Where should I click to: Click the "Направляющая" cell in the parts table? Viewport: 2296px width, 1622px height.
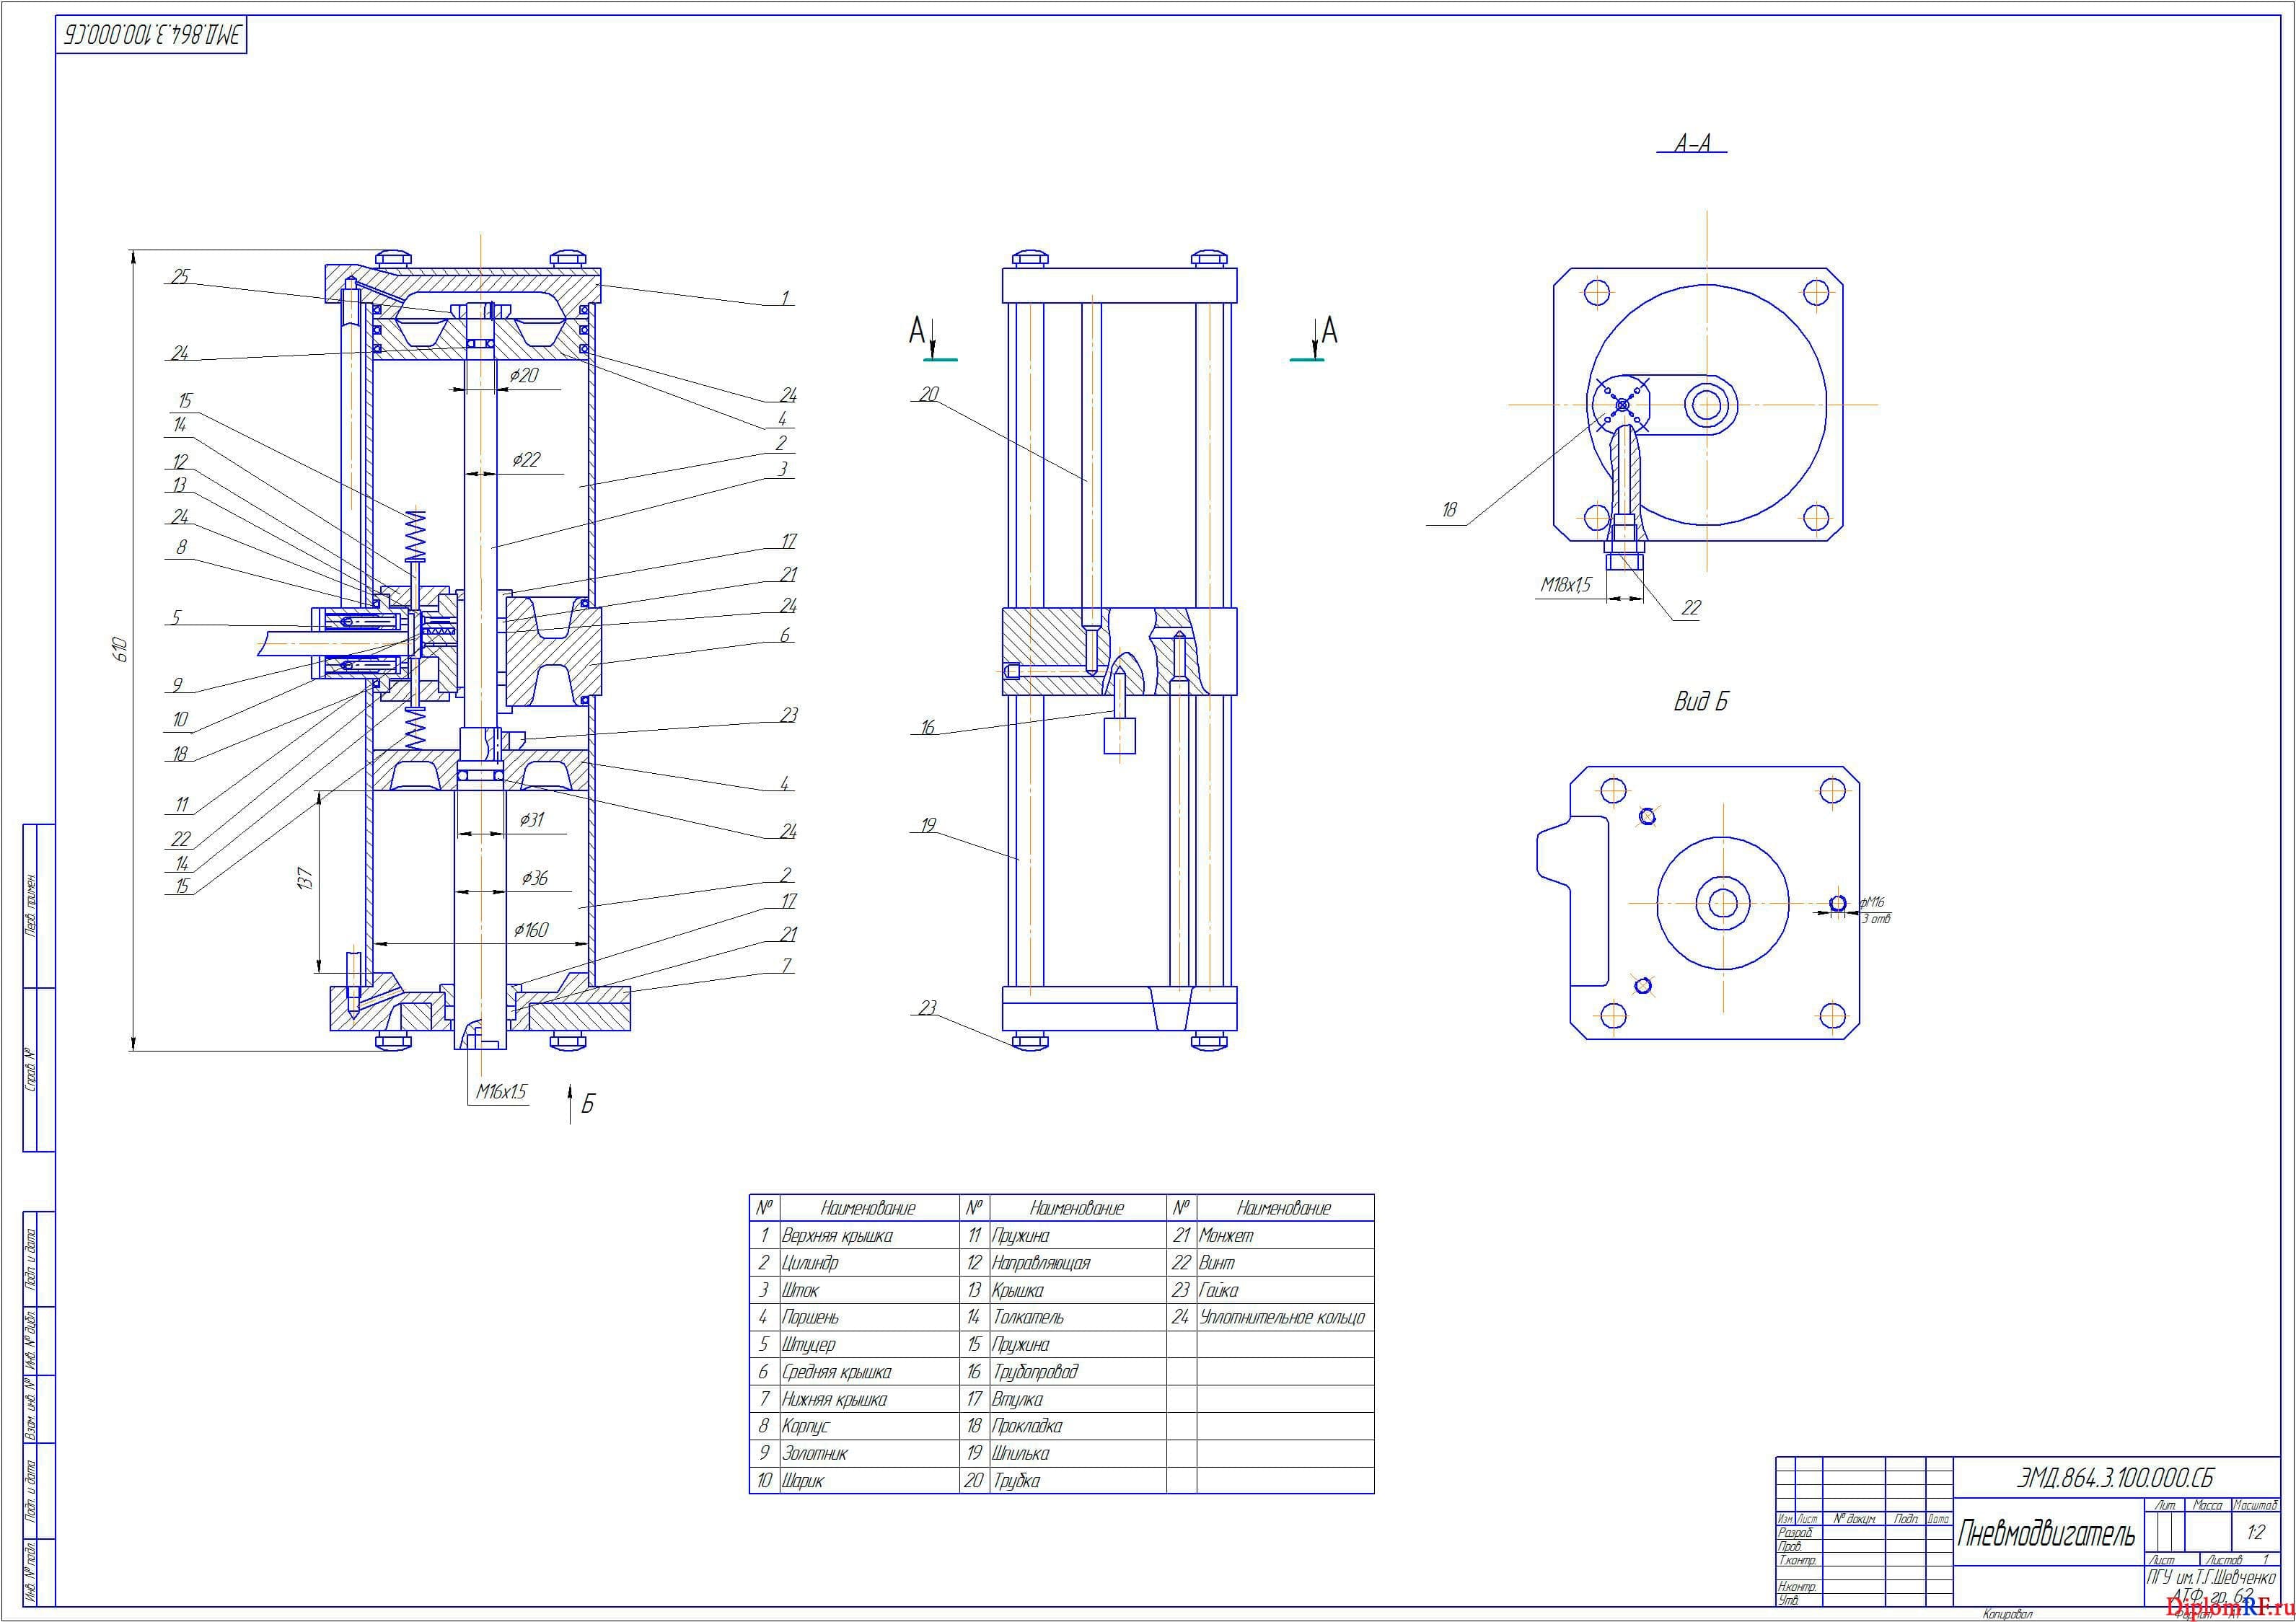tap(1040, 1263)
